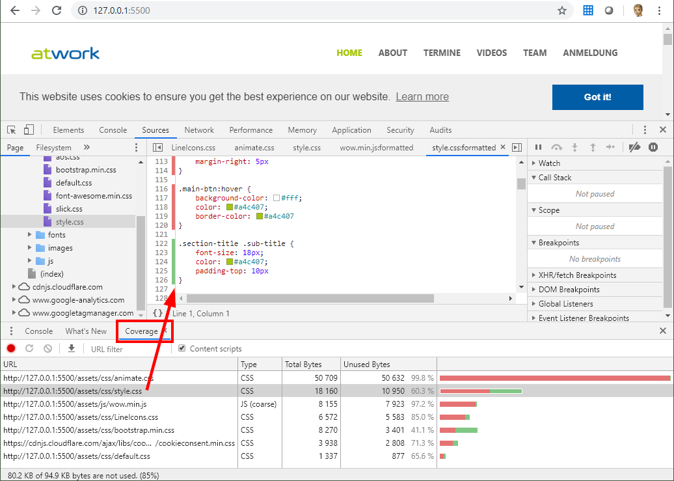Image resolution: width=674 pixels, height=481 pixels.
Task: Click the inspect element picker icon
Action: pyautogui.click(x=12, y=130)
